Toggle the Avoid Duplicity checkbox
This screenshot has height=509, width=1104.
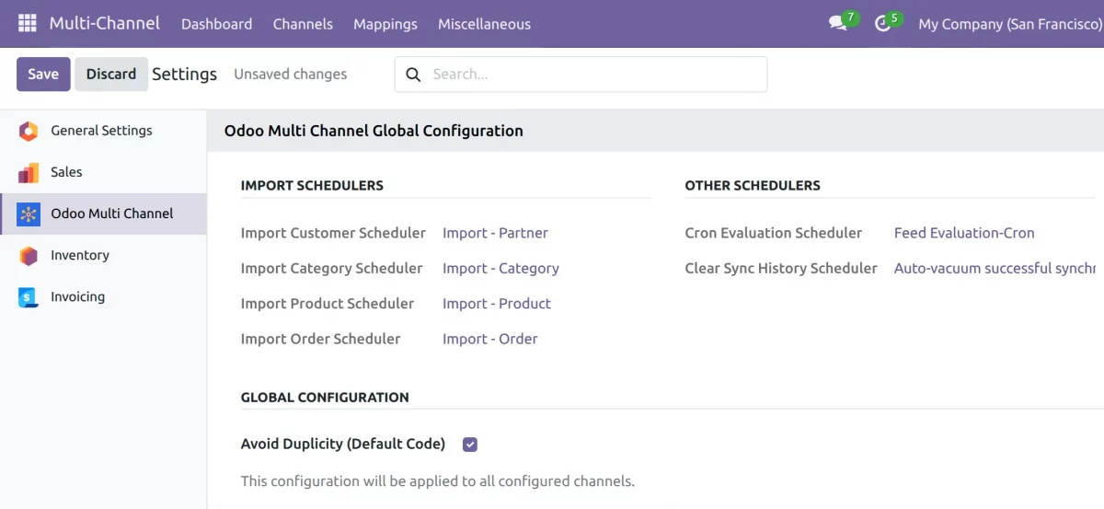tap(470, 445)
